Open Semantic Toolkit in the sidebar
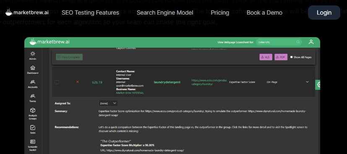 tap(33, 145)
